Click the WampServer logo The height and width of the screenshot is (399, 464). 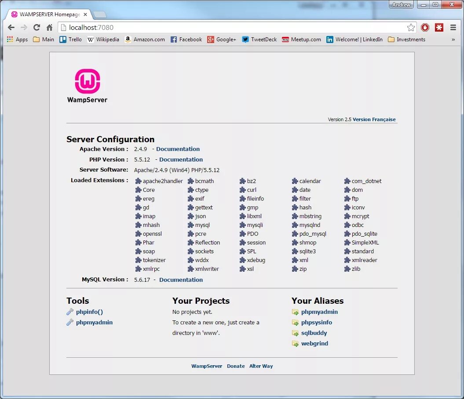pyautogui.click(x=87, y=86)
